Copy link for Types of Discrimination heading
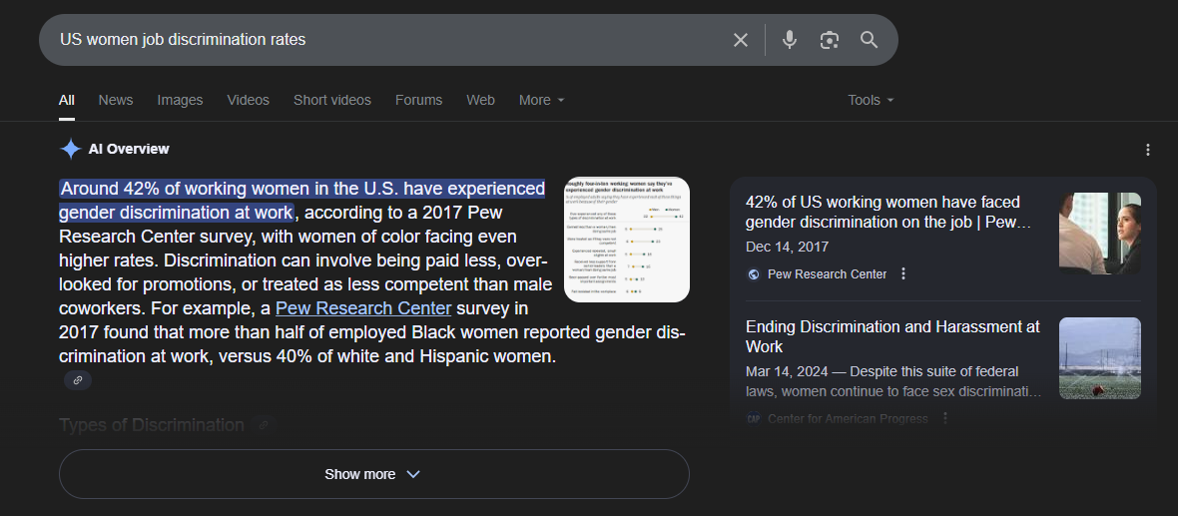Screen dimensions: 1178x516 263,425
